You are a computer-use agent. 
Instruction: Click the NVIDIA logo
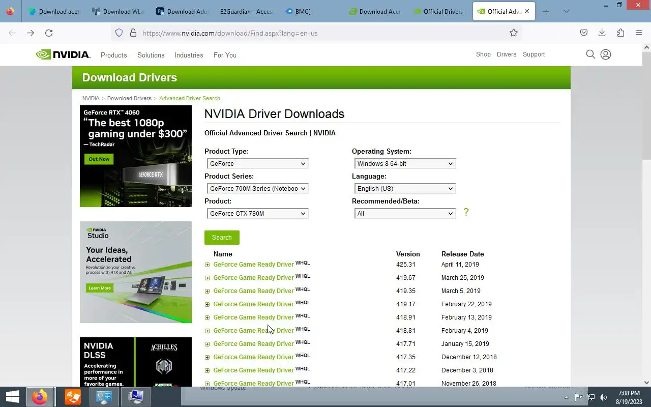pyautogui.click(x=63, y=54)
